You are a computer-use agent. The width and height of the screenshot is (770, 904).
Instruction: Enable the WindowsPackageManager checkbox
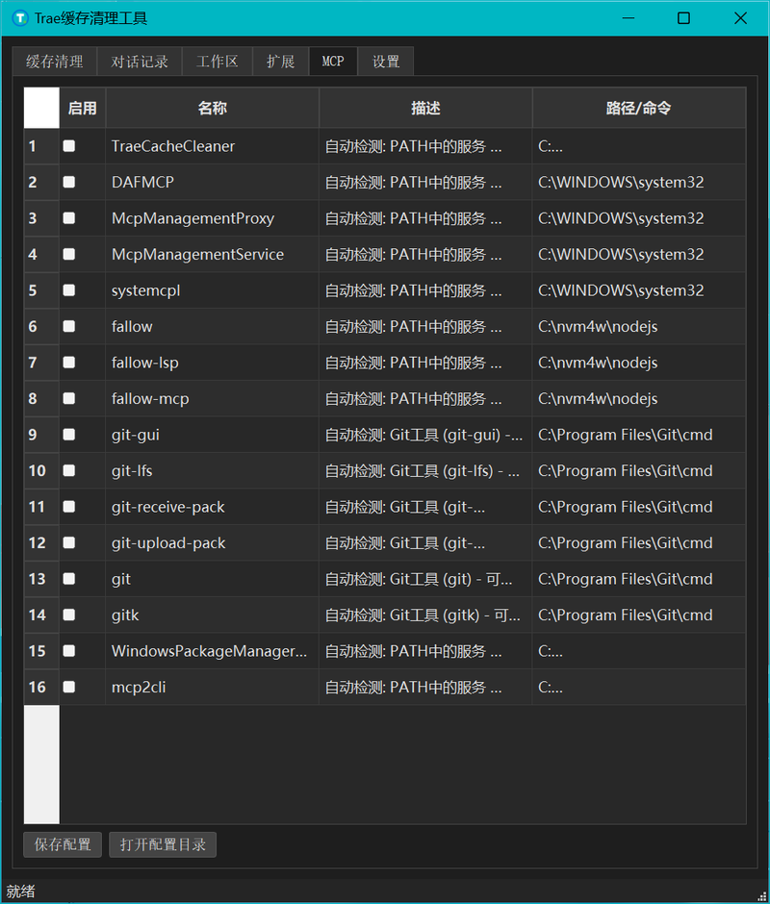click(69, 650)
